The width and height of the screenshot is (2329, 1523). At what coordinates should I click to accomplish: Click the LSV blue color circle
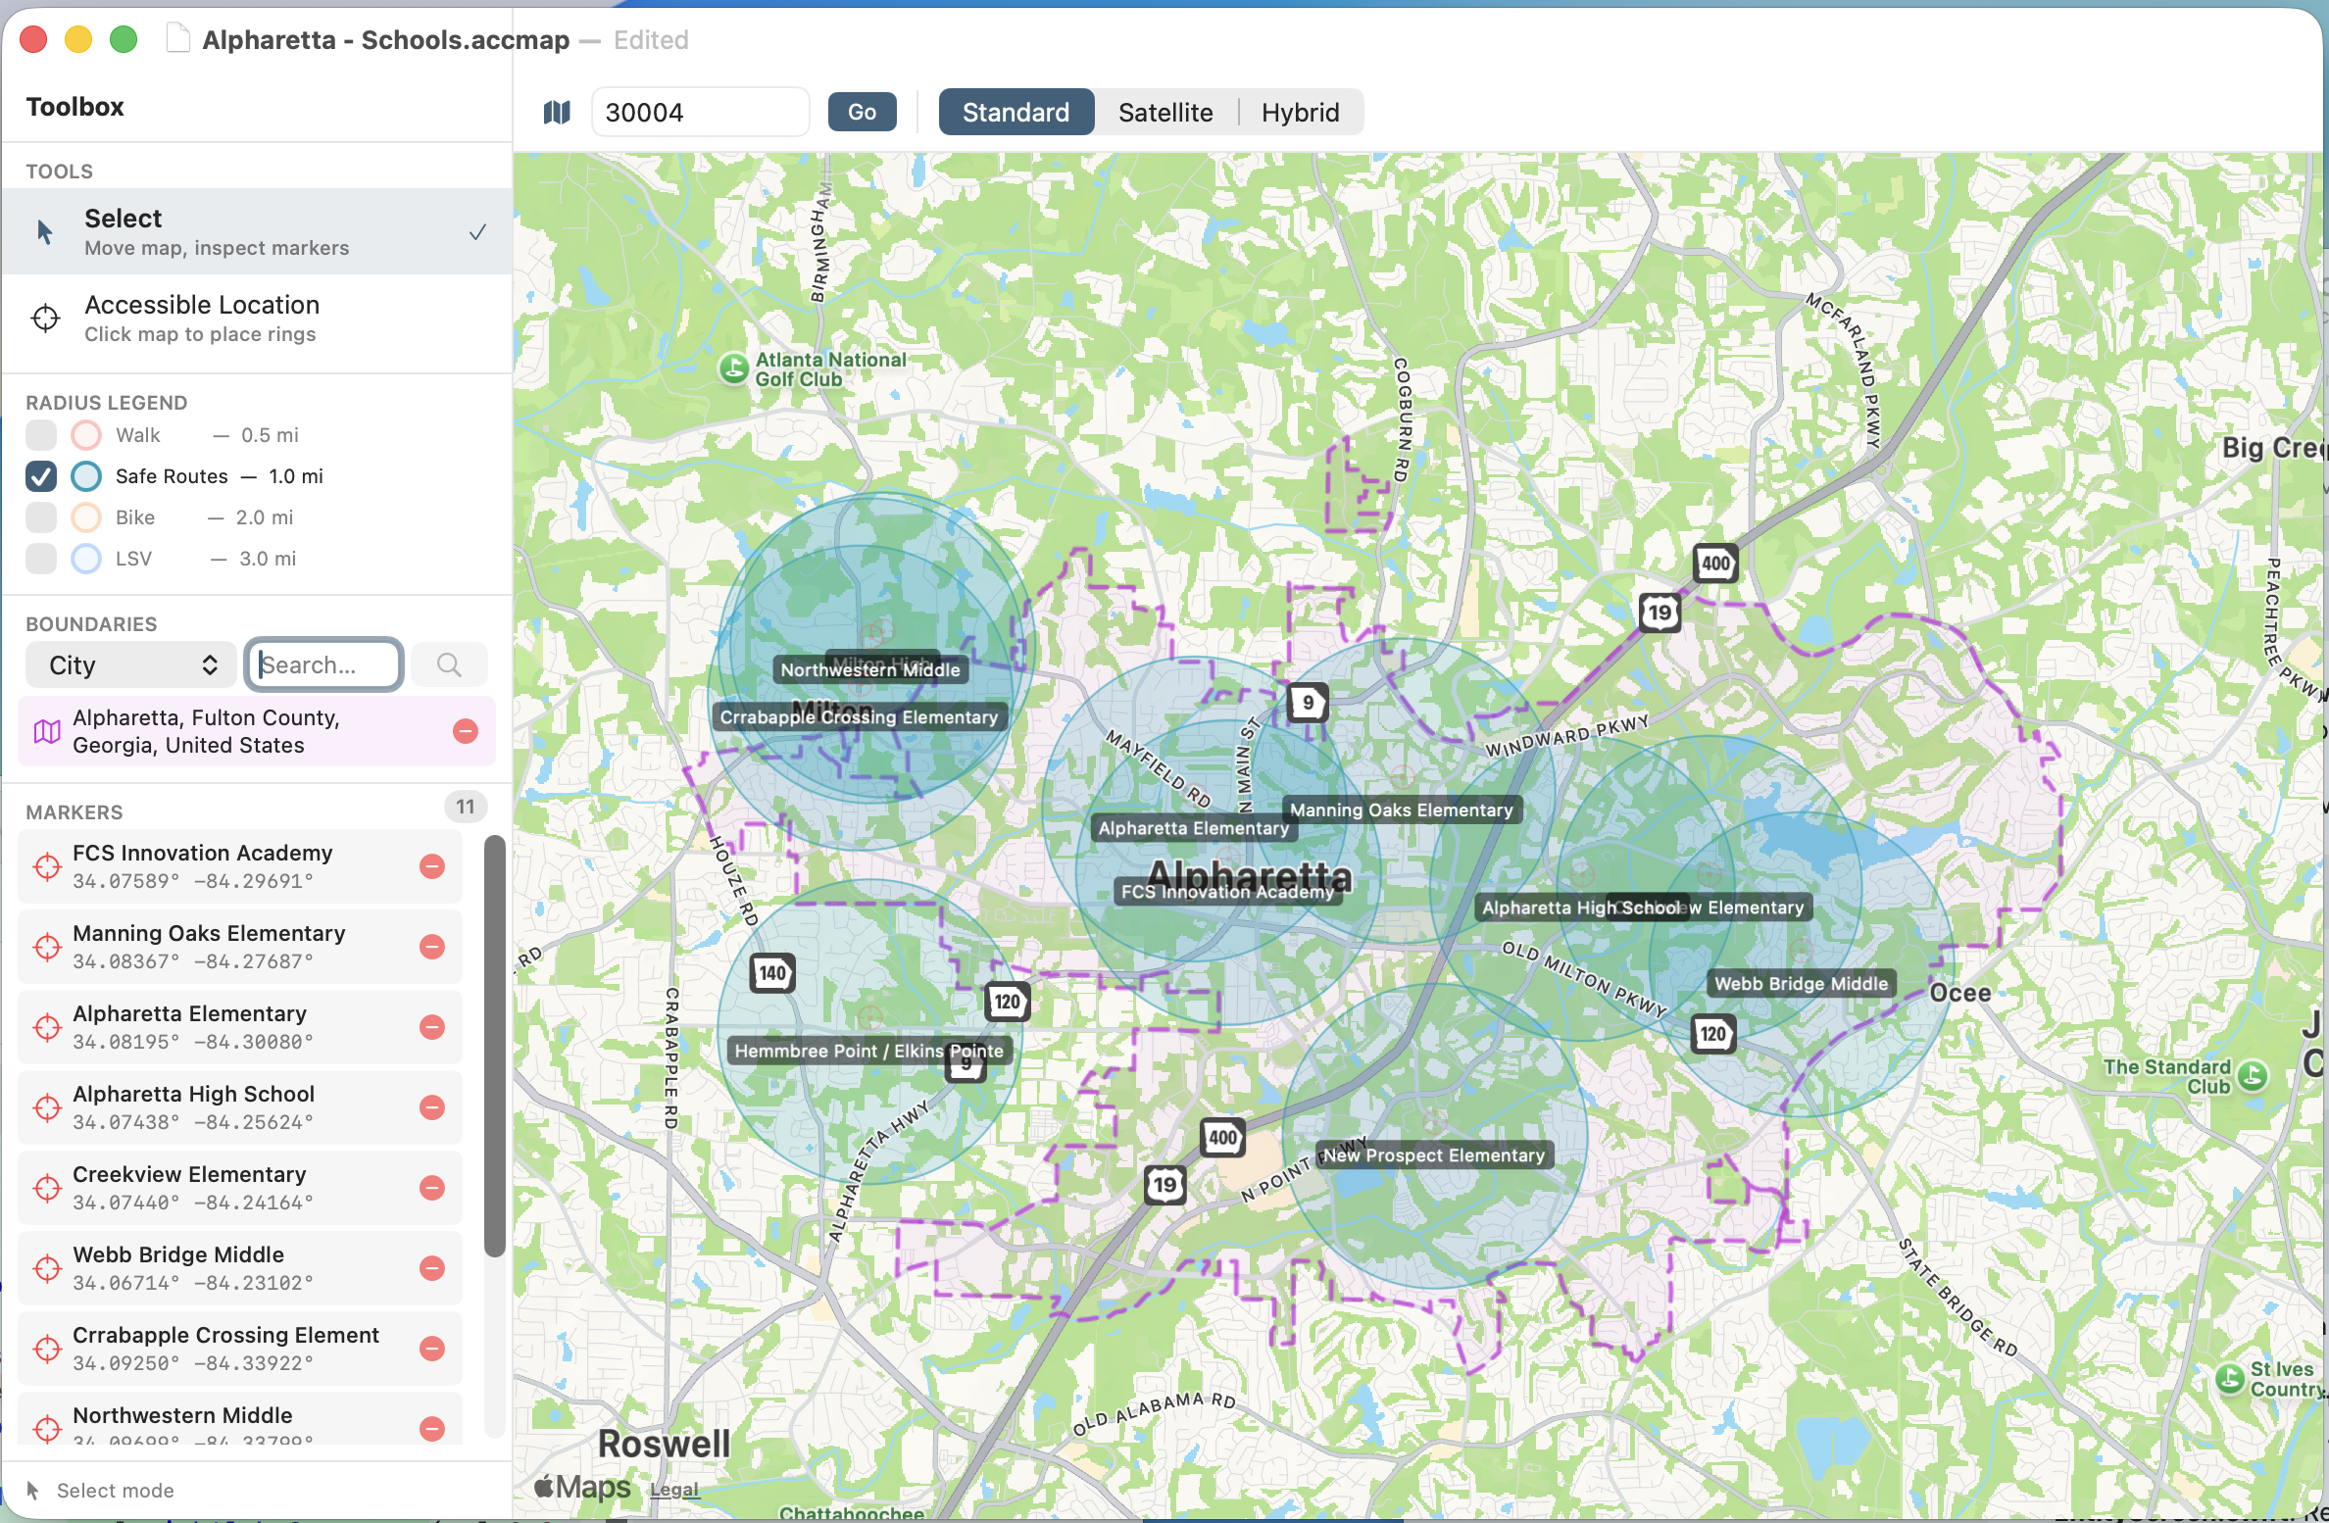click(86, 559)
